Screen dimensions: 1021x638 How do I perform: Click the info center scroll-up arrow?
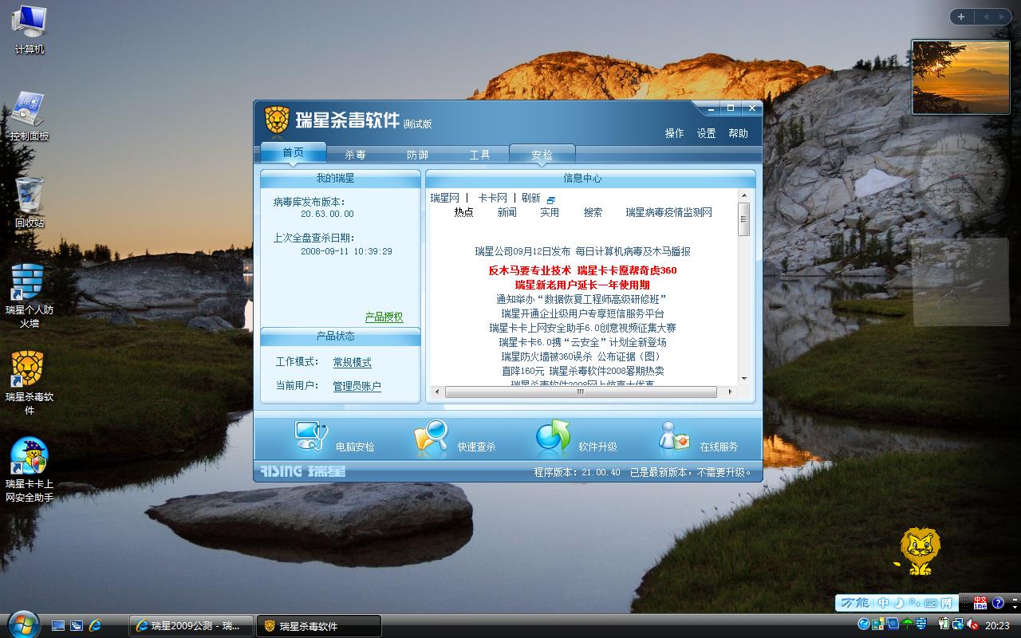(x=744, y=195)
